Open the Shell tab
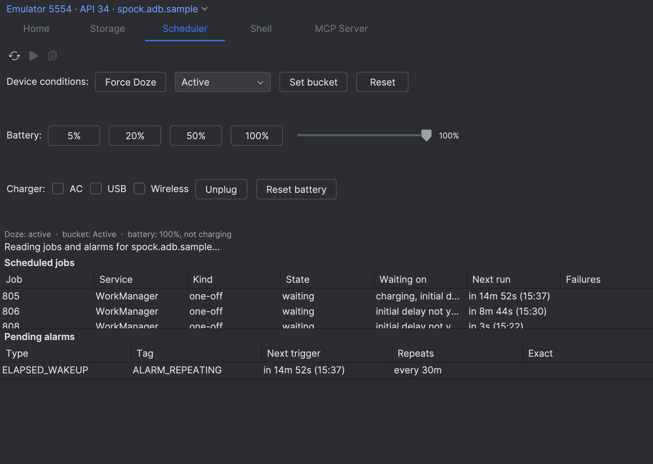653x464 pixels. (261, 28)
